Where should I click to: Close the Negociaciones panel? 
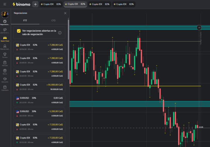[65, 13]
